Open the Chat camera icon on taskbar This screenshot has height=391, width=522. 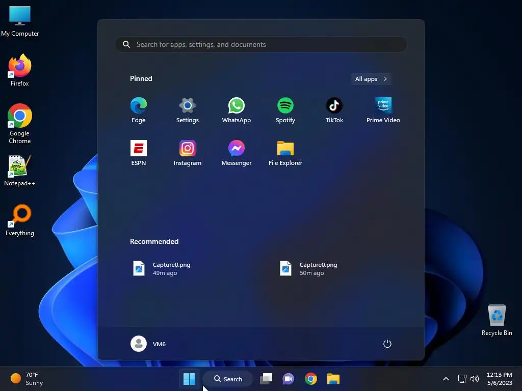[x=289, y=379]
